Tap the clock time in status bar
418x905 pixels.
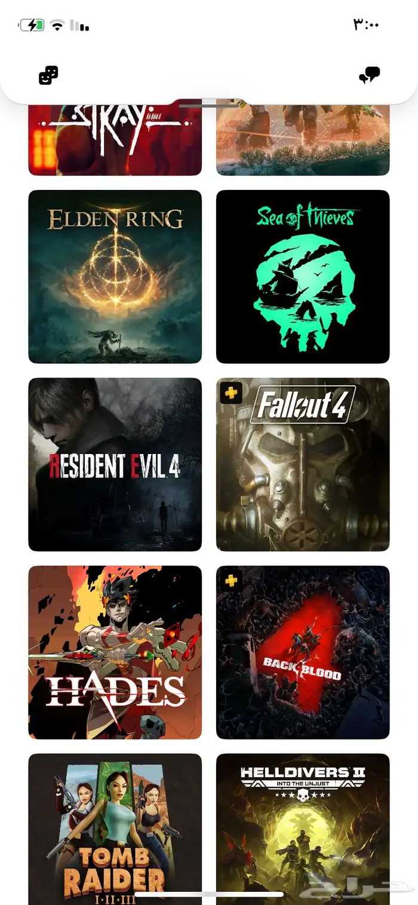pyautogui.click(x=367, y=24)
